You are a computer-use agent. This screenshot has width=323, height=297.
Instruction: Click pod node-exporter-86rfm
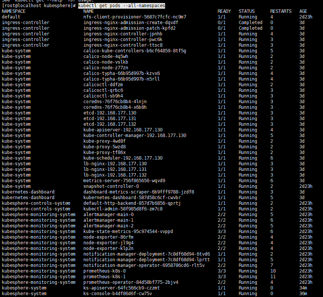pos(108,238)
